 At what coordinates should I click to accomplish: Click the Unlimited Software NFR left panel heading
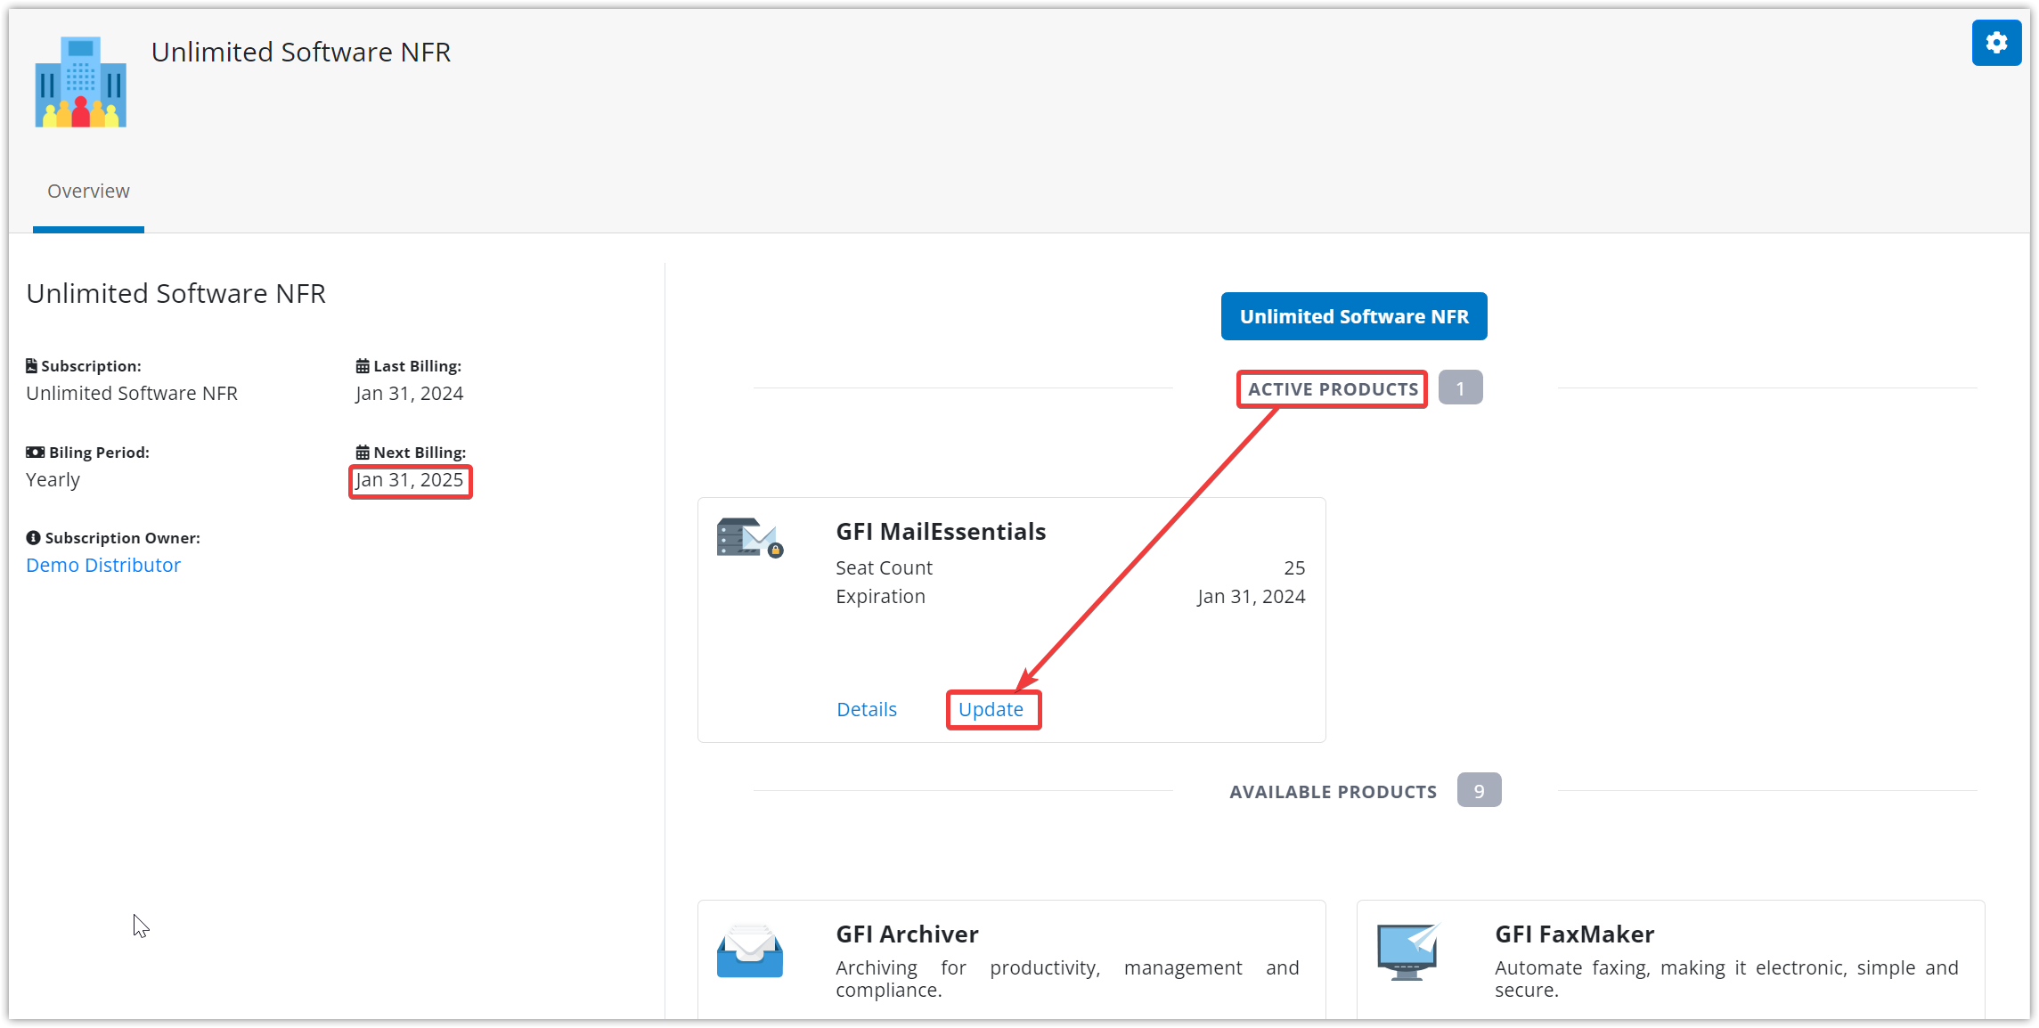coord(175,293)
